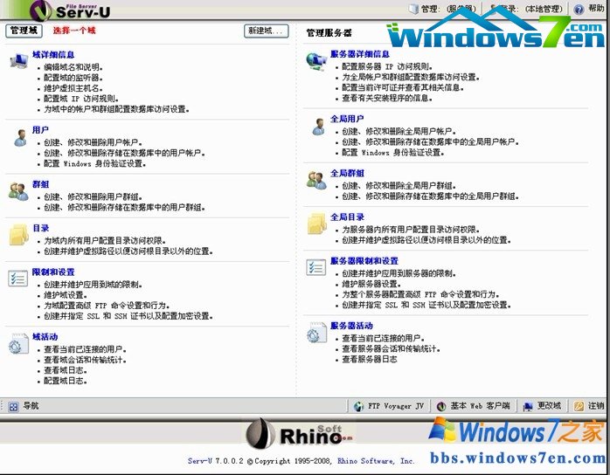This screenshot has width=610, height=475.
Task: Open the 全局用户 (Global Users) icon
Action: (x=315, y=126)
